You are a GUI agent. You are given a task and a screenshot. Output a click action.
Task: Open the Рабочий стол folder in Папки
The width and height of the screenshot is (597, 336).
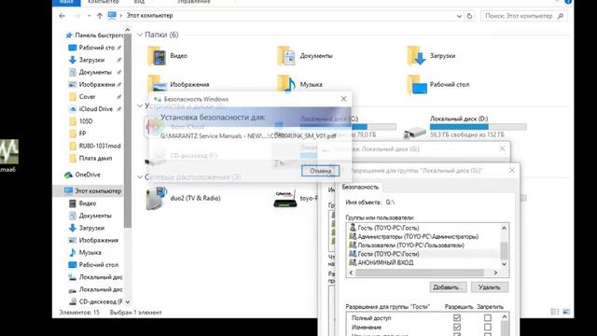(437, 84)
